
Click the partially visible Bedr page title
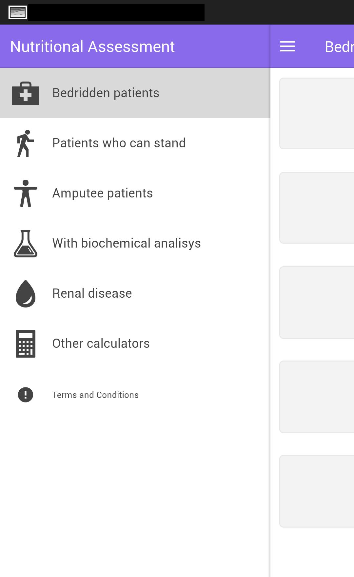pyautogui.click(x=339, y=47)
